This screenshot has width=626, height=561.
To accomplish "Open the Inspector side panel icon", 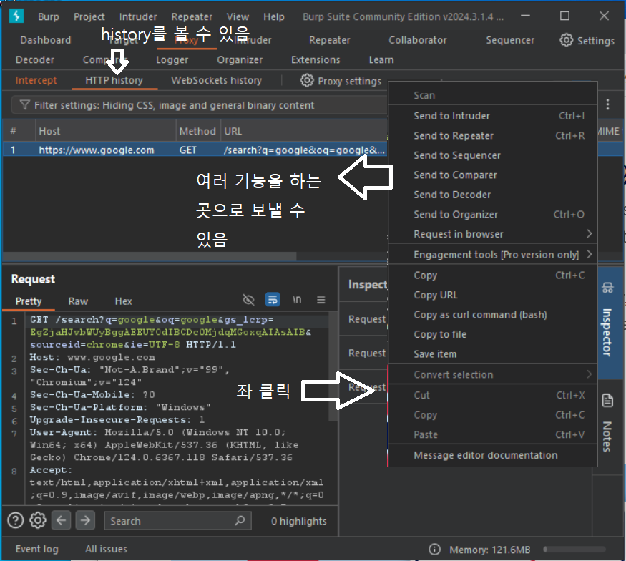I will click(607, 288).
